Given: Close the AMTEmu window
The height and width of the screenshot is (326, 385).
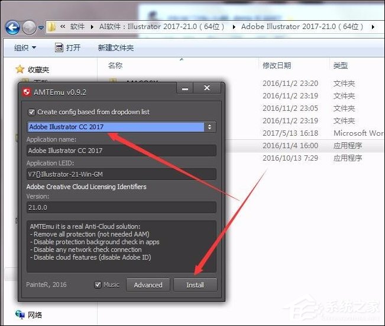Looking at the screenshot, I should 207,88.
